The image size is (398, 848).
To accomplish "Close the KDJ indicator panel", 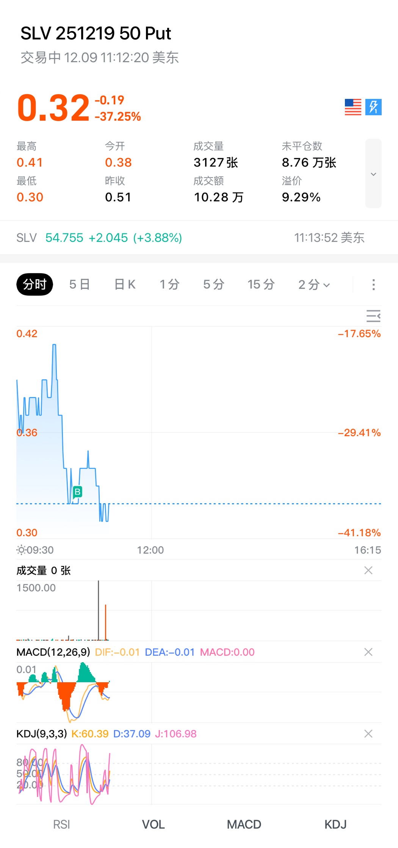I will (368, 734).
